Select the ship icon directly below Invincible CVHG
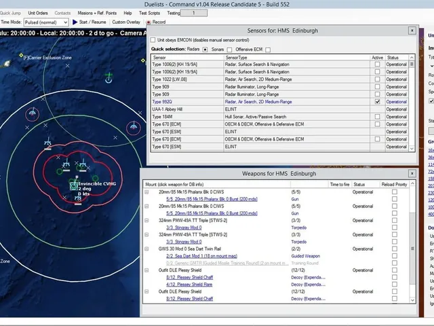 point(78,199)
